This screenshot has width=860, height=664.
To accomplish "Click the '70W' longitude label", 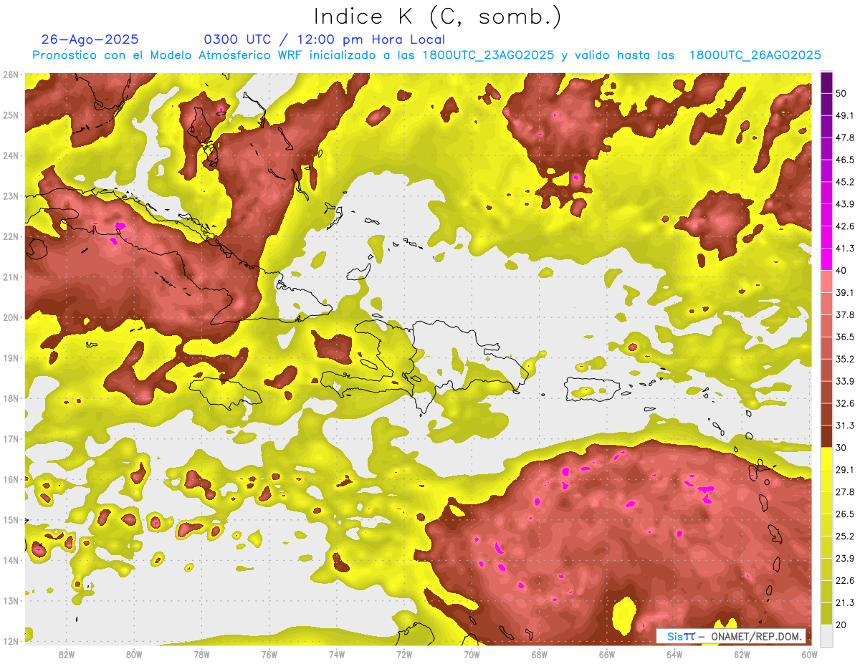I will 472,655.
